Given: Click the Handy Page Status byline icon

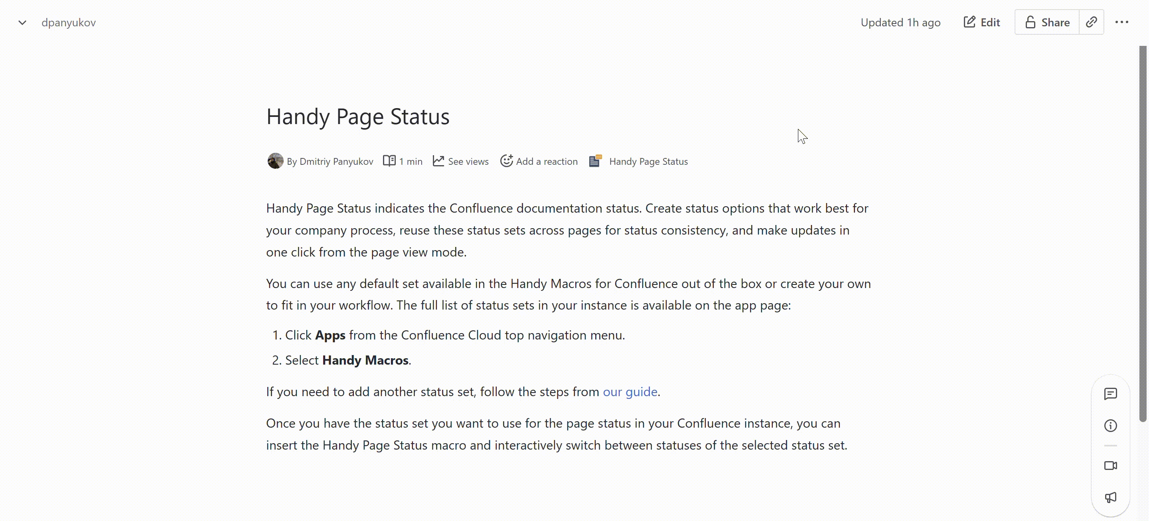Looking at the screenshot, I should point(595,161).
